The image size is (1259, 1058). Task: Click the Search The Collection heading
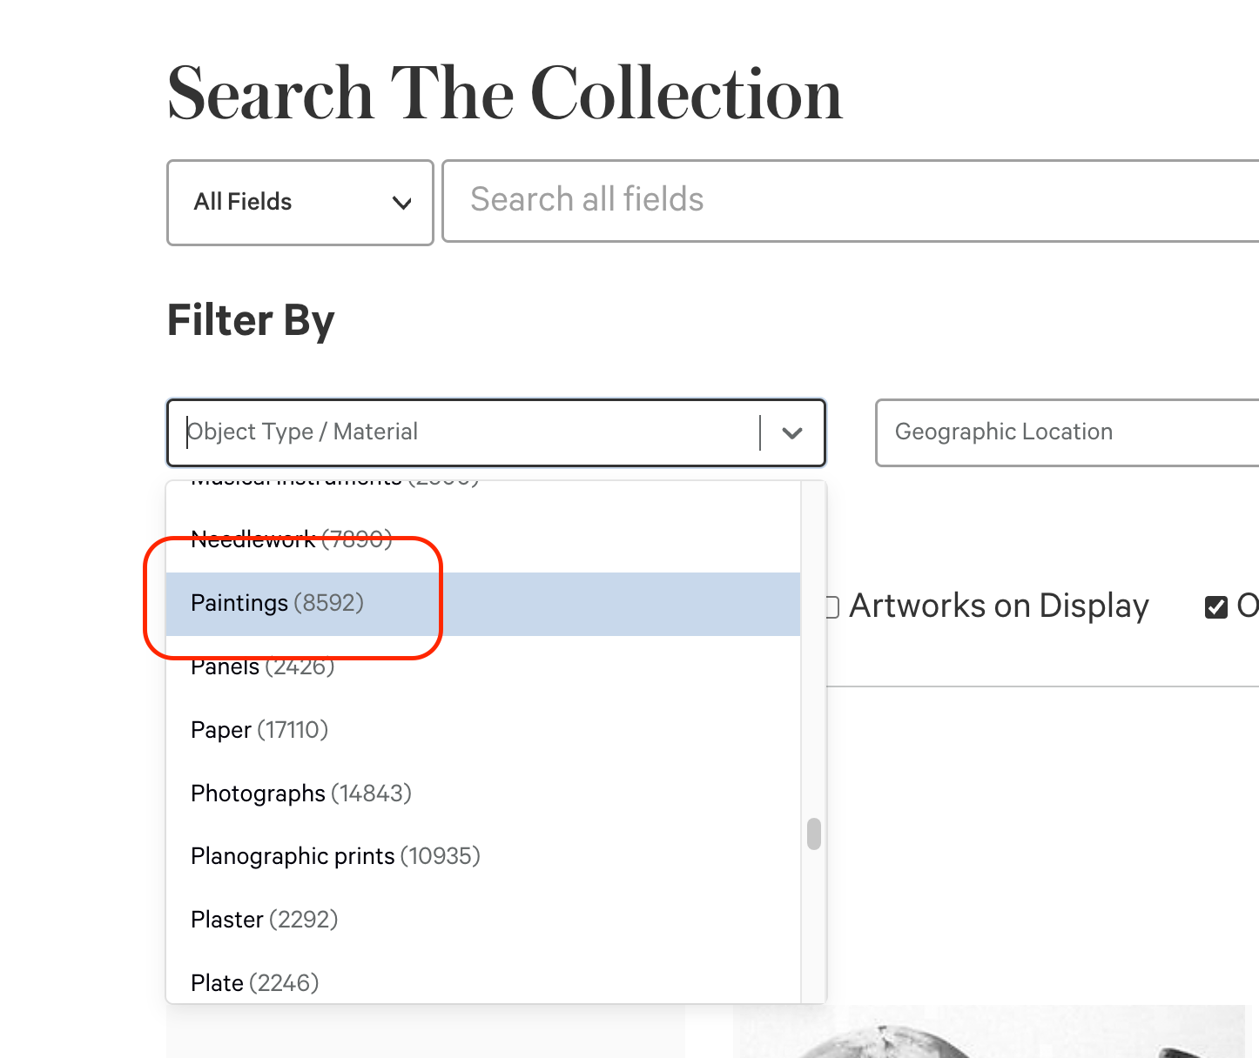click(x=505, y=93)
